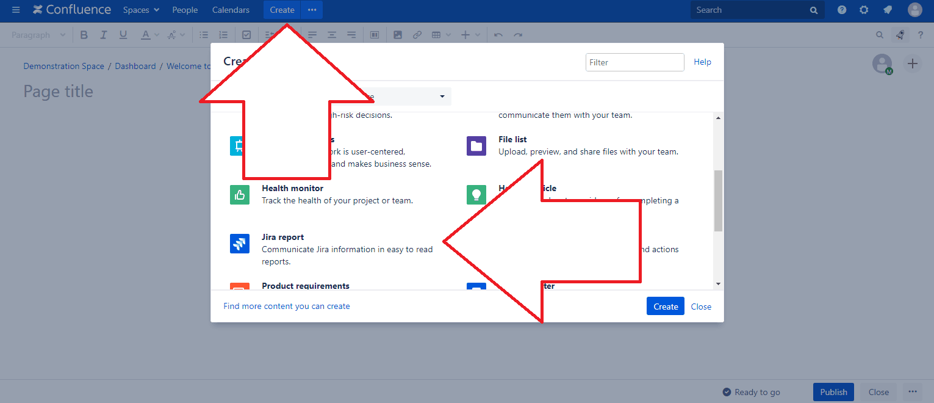Toggle bold formatting in the editor toolbar
Viewport: 934px width, 403px height.
tap(84, 35)
